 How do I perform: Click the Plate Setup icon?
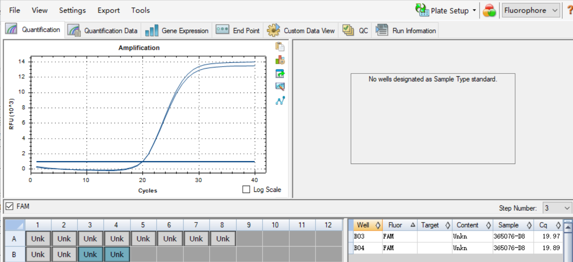click(x=422, y=10)
